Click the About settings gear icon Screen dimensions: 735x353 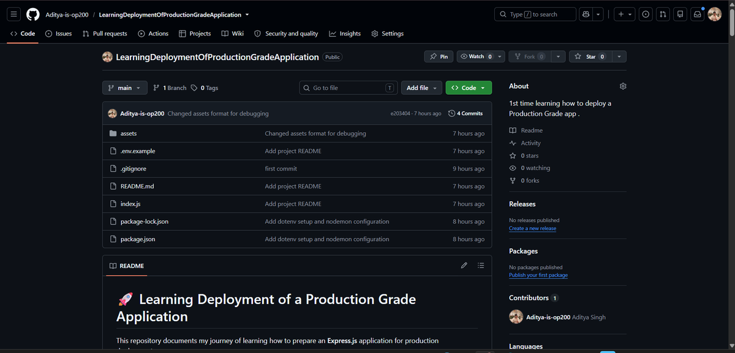623,86
